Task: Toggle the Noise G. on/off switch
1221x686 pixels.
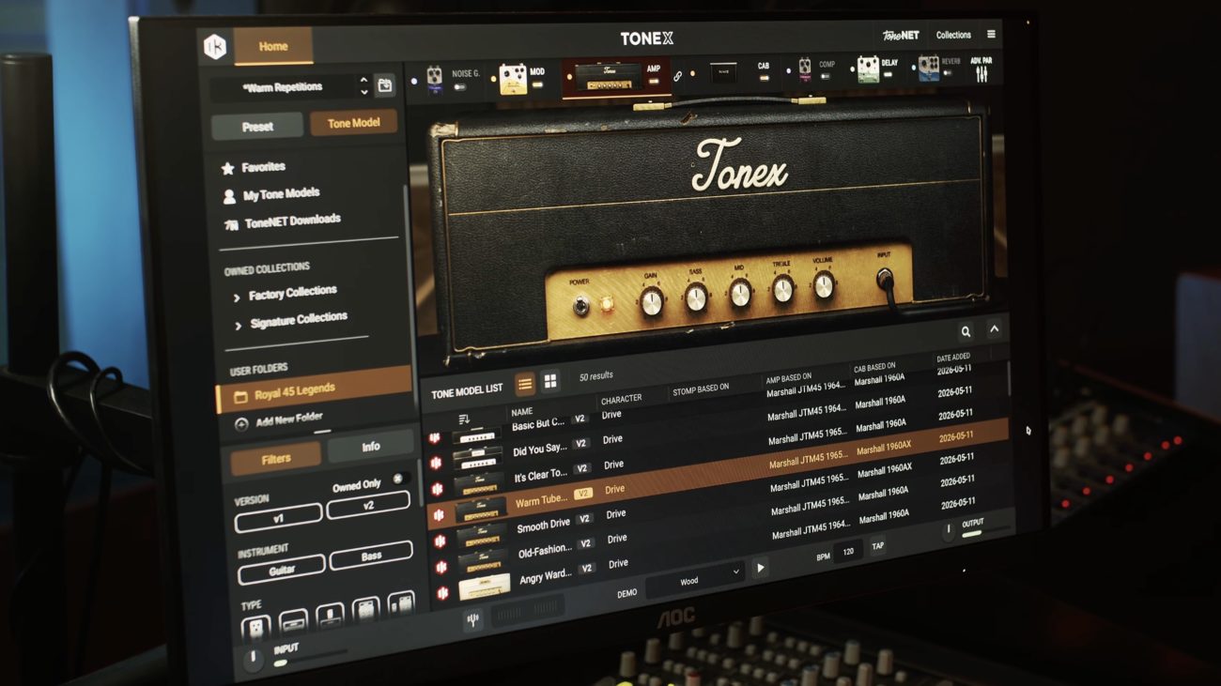Action: click(x=460, y=86)
